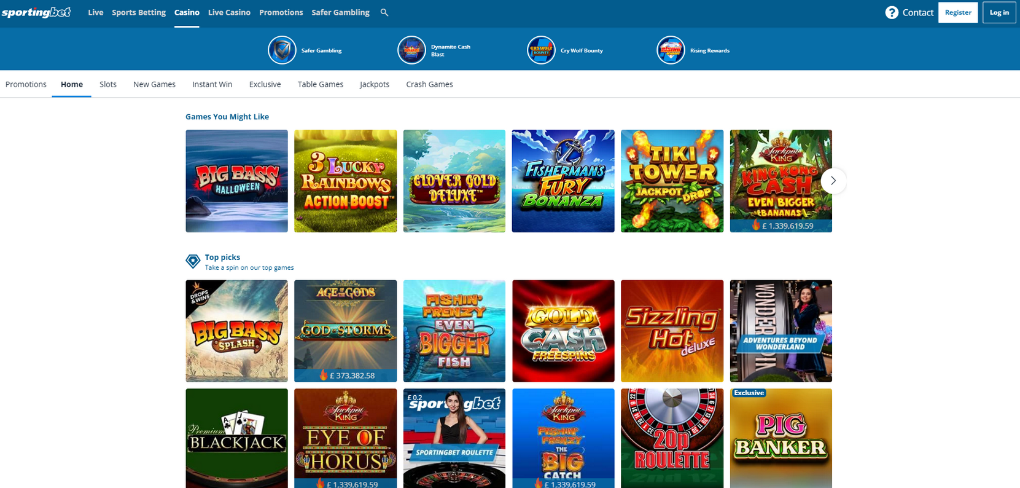Open Tiki Tower Jackpot Drop game

click(672, 181)
